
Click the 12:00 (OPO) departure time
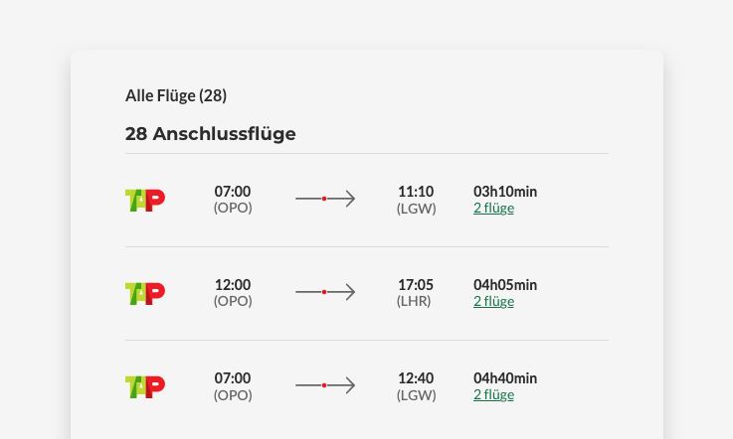(233, 284)
